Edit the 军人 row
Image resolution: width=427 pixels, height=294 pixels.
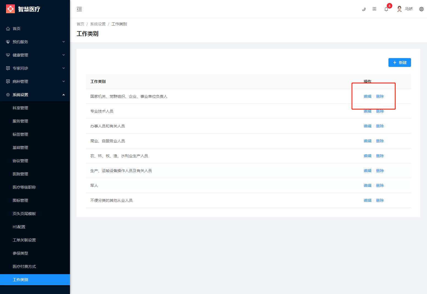coord(368,186)
